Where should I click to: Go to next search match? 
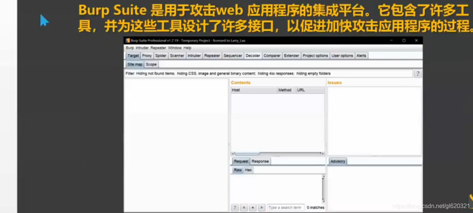[x=261, y=207]
